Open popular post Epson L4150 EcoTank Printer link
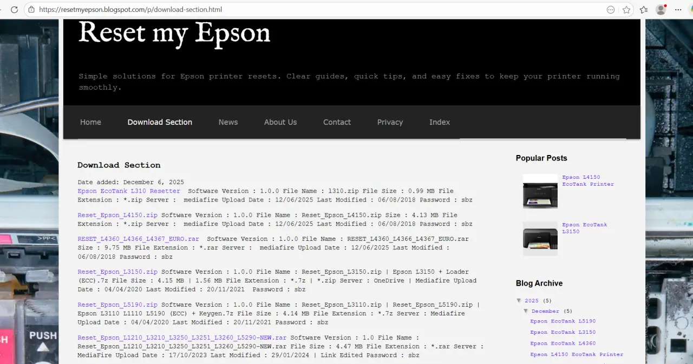The width and height of the screenshot is (693, 364). pos(588,180)
